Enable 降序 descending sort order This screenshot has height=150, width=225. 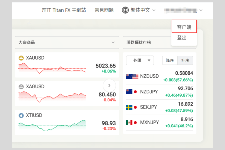click(x=170, y=60)
